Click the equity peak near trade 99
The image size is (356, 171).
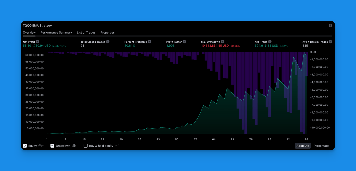[304, 53]
